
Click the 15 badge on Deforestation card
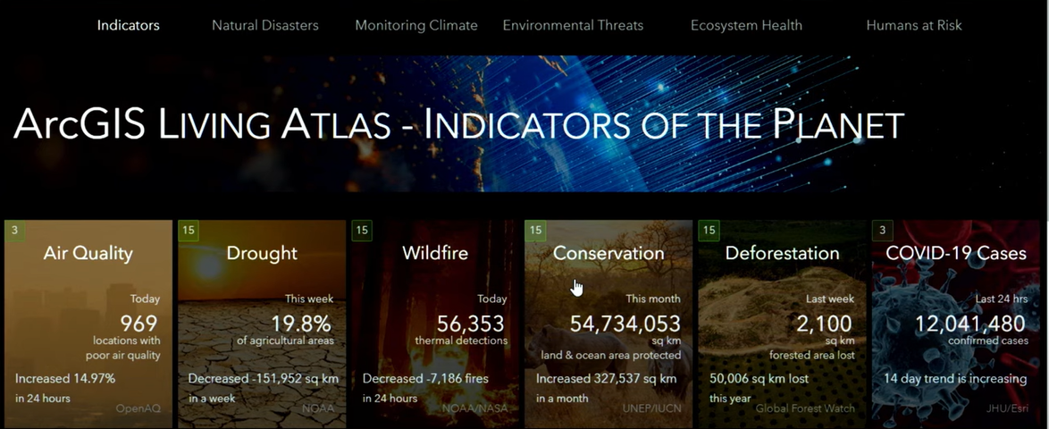(x=709, y=231)
